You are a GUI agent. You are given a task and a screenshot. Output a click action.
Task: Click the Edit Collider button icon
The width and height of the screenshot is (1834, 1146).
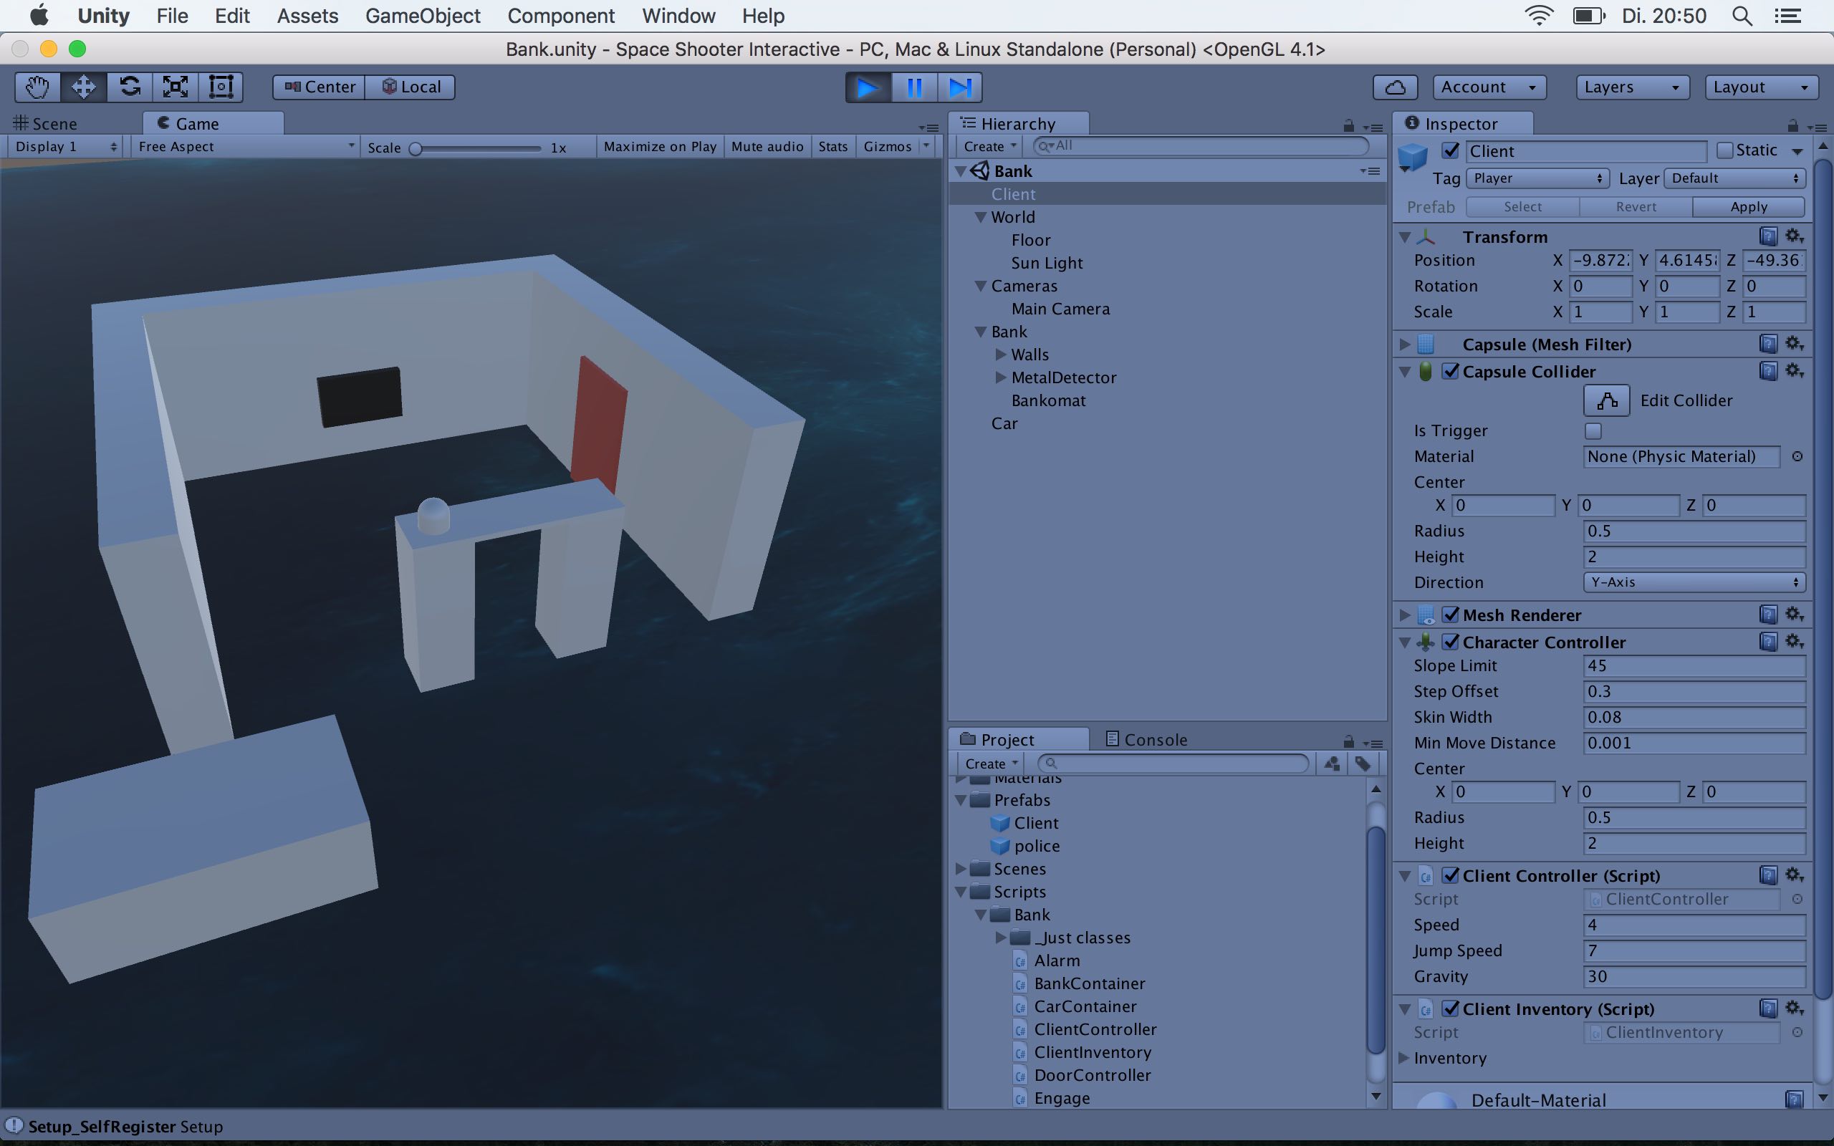1607,400
